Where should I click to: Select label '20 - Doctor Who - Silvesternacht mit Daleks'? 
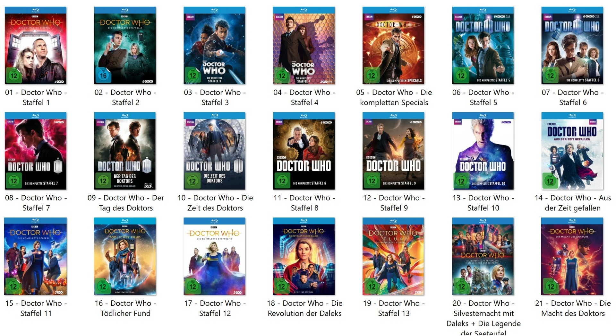tap(483, 317)
